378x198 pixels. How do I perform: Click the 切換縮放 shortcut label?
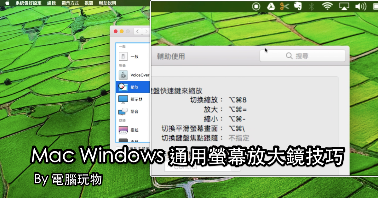click(x=207, y=100)
